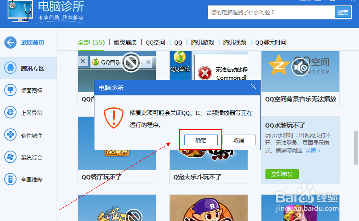
Task: Open the 系统综合 Windows logo icon
Action: tap(10, 157)
